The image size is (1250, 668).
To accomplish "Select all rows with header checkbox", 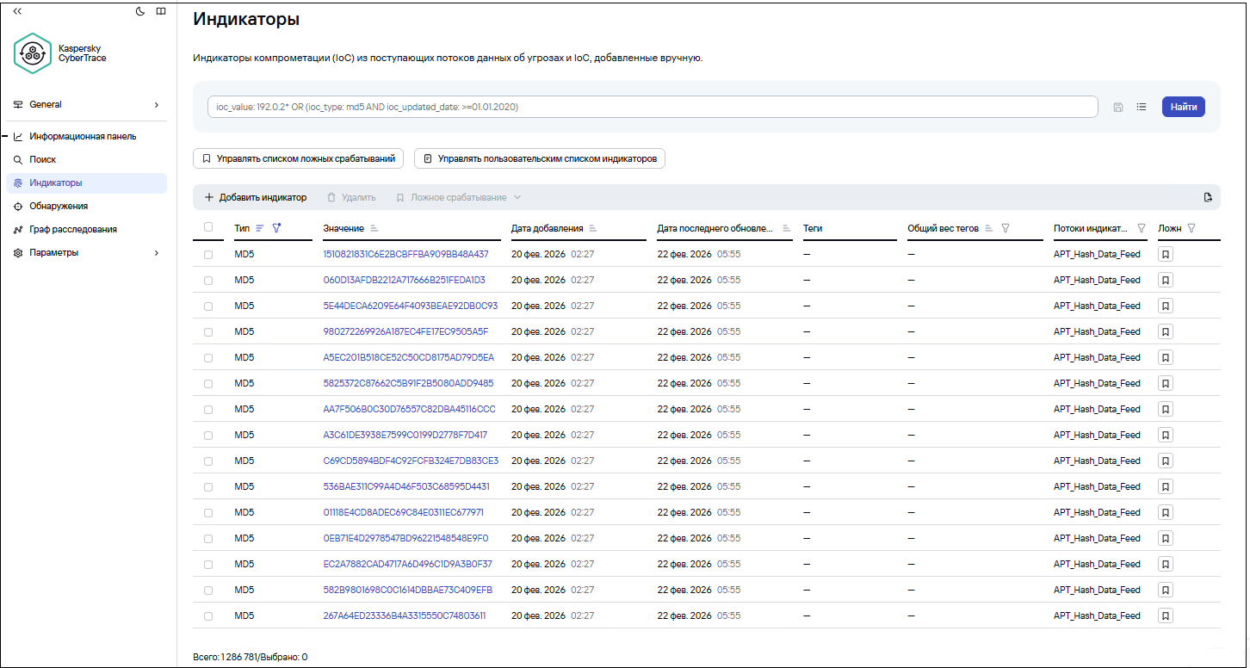I will click(208, 227).
